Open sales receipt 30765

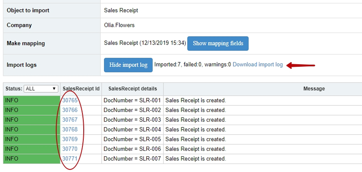[x=70, y=100]
